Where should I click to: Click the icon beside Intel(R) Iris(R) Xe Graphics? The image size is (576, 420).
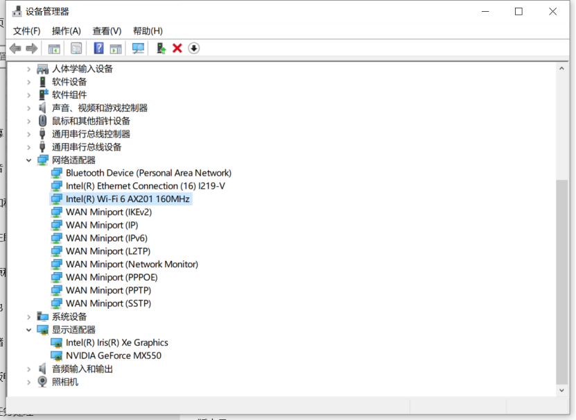[x=57, y=343]
